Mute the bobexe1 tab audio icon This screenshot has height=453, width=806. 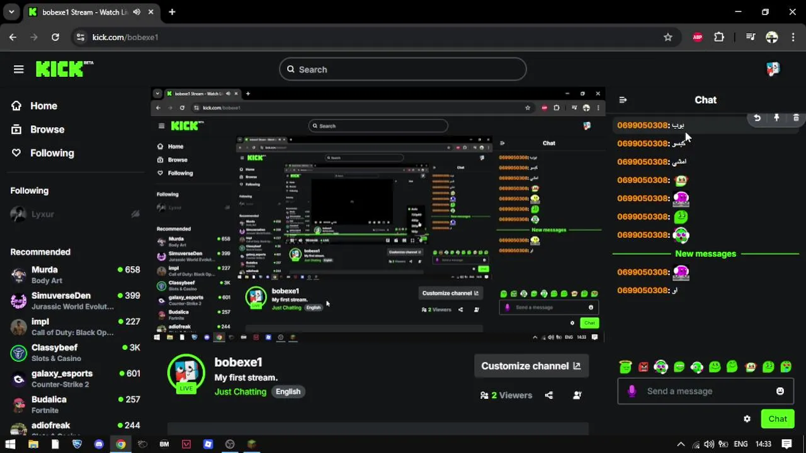(x=137, y=12)
